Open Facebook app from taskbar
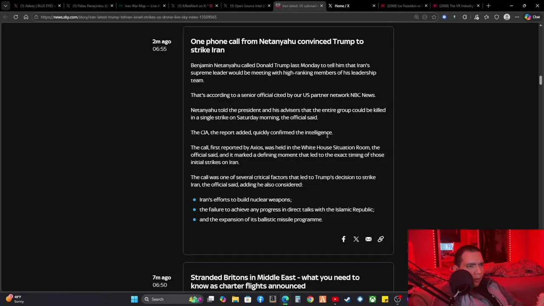The width and height of the screenshot is (544, 306). tap(260, 299)
